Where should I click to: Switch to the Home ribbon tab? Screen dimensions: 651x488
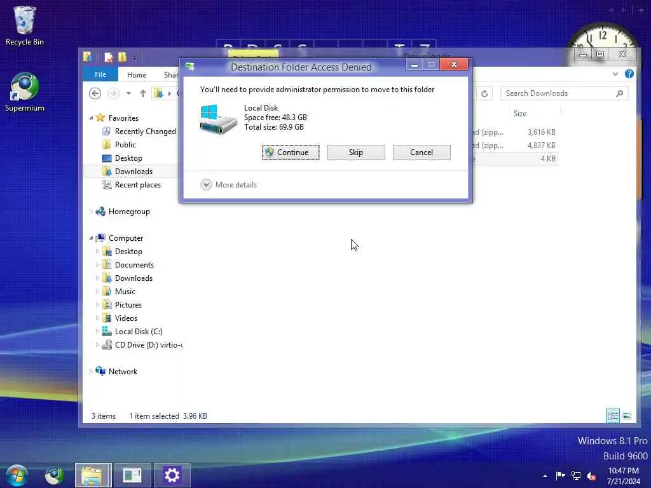click(x=137, y=75)
